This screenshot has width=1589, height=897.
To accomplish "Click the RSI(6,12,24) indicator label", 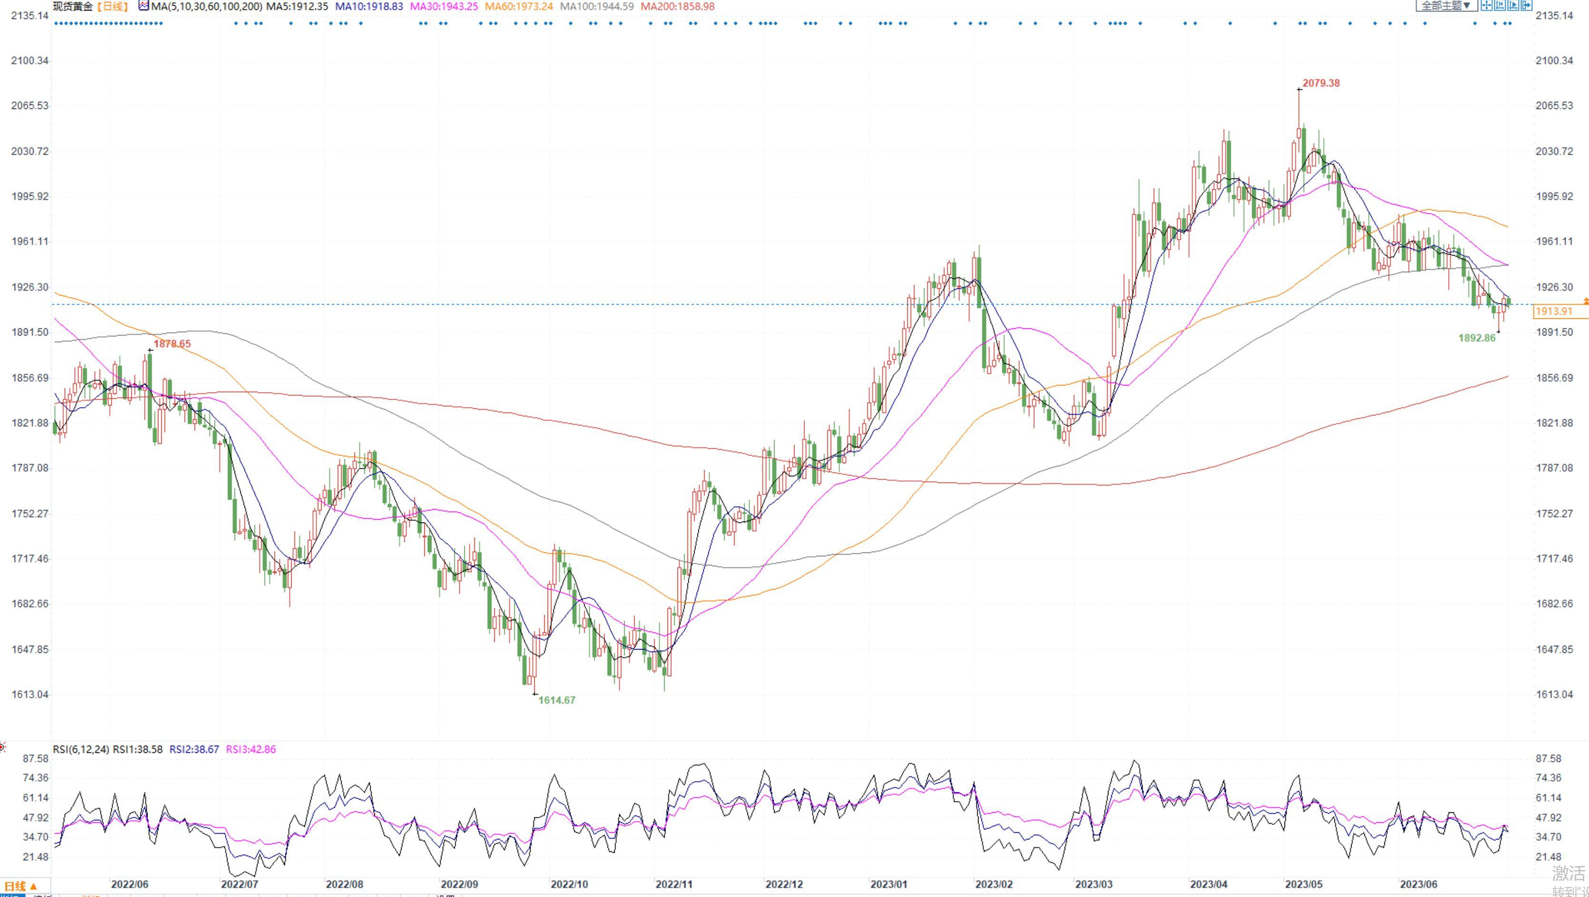I will point(81,749).
